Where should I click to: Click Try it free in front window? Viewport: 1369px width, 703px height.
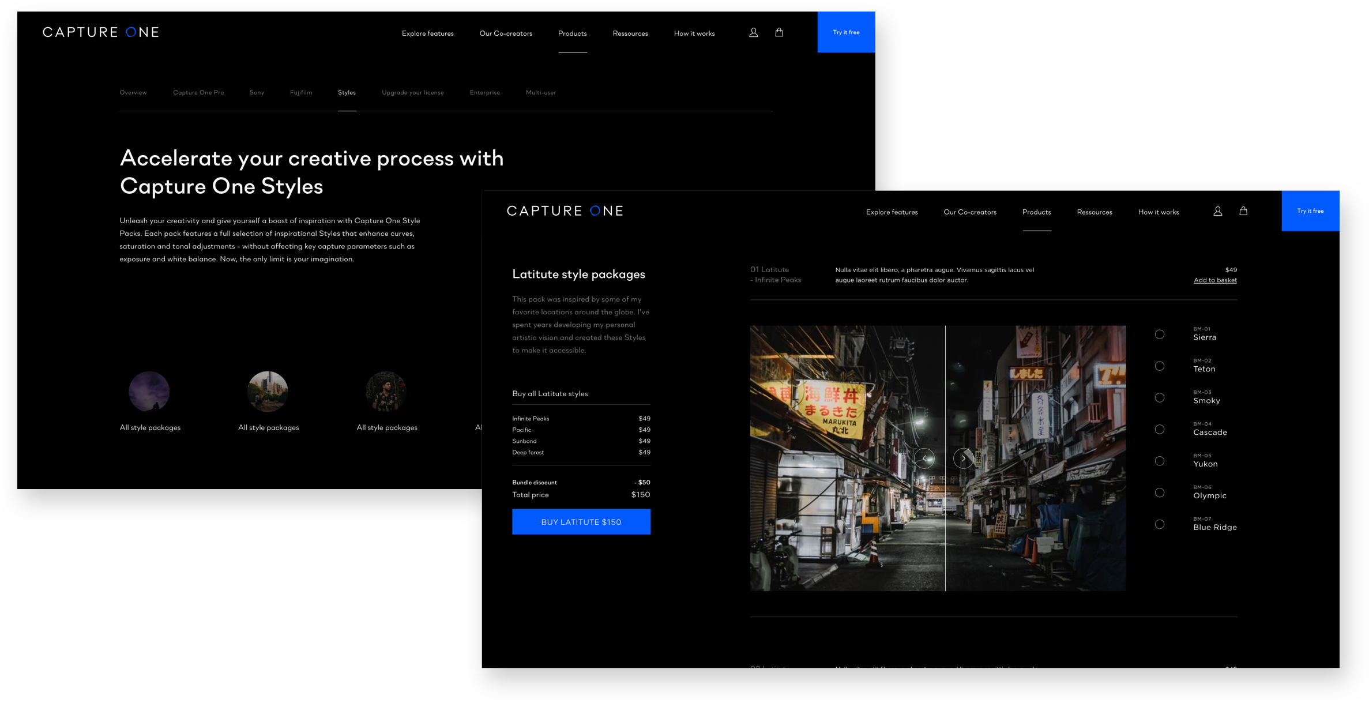tap(1310, 211)
